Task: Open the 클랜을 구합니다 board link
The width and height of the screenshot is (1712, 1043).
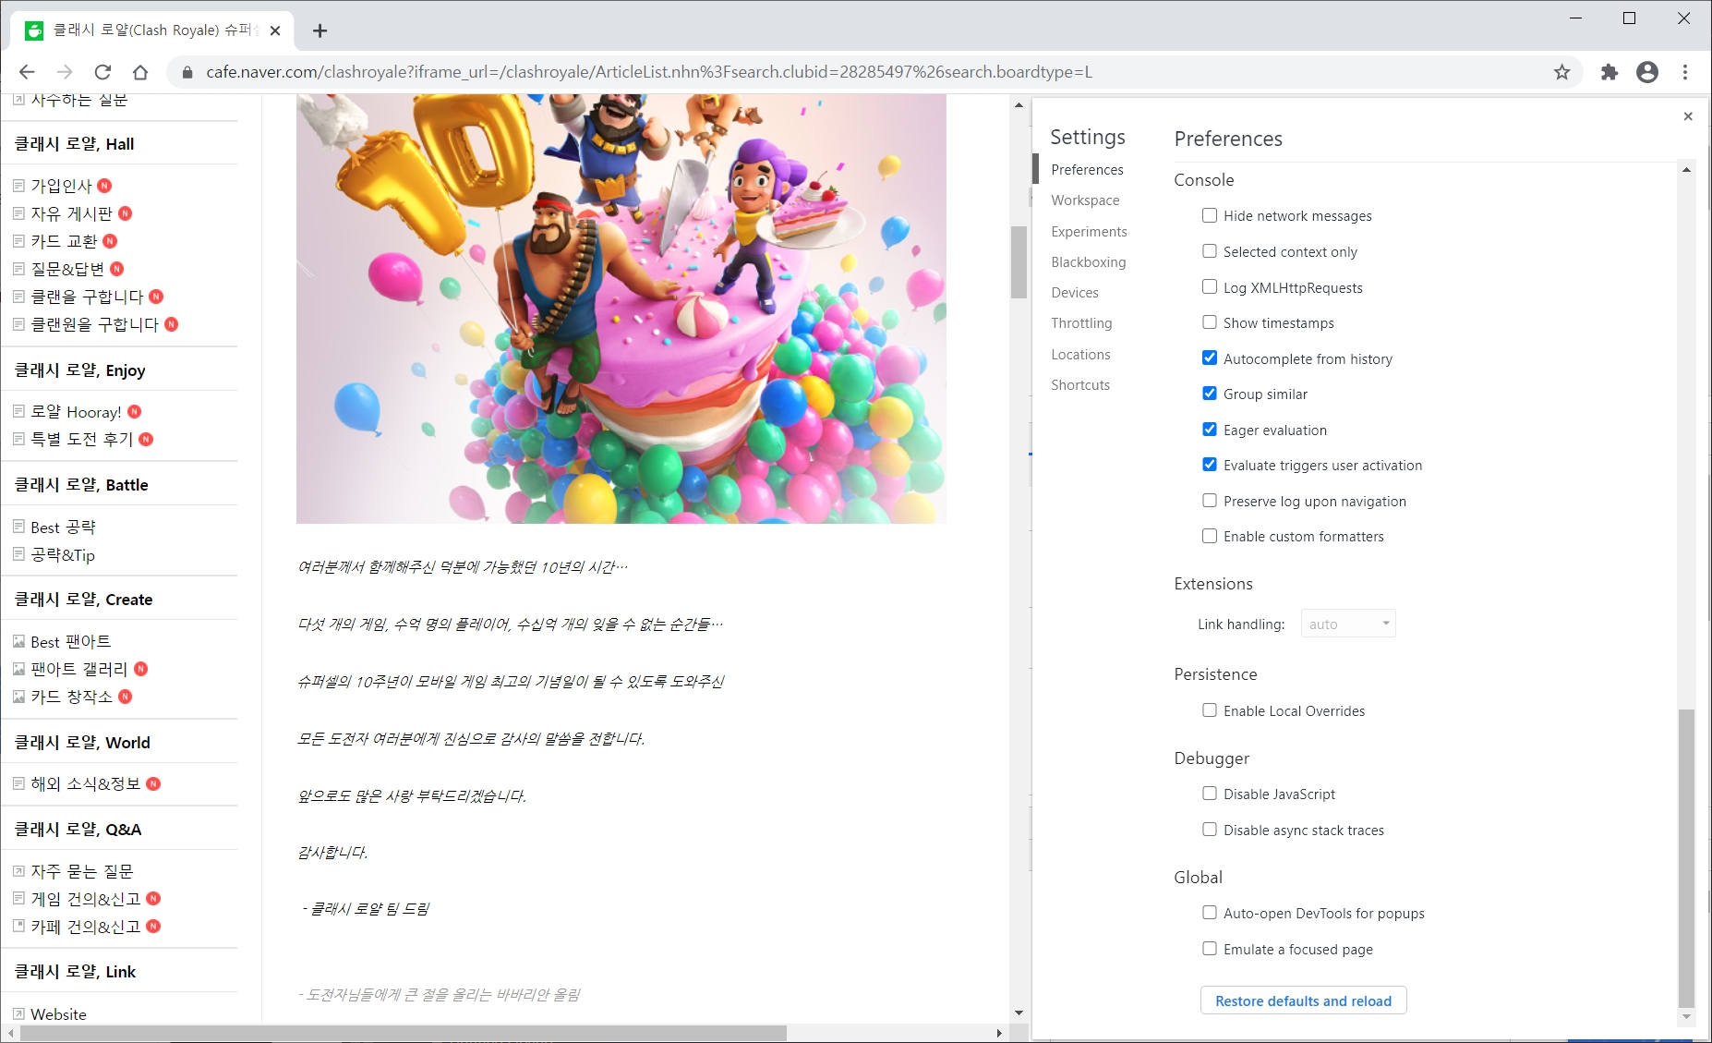Action: pyautogui.click(x=88, y=297)
